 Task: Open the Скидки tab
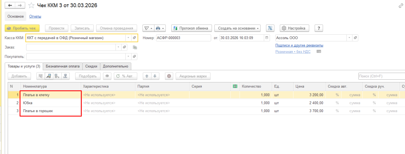(x=91, y=66)
